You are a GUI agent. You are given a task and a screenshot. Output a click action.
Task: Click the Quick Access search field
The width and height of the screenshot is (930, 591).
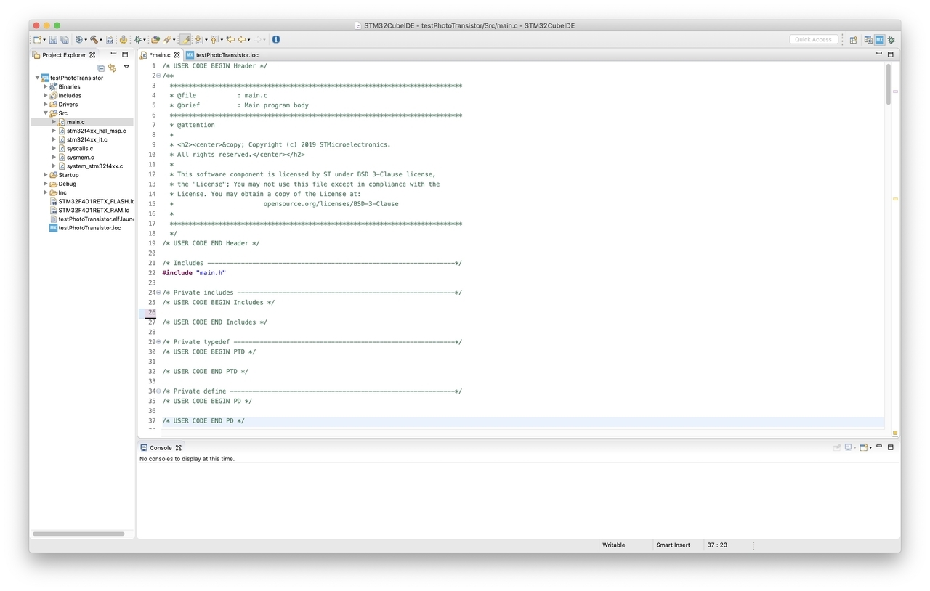coord(814,39)
